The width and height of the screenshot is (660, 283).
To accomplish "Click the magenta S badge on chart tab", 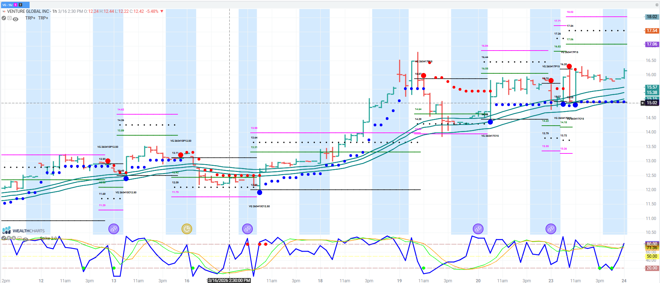I will pyautogui.click(x=16, y=5).
